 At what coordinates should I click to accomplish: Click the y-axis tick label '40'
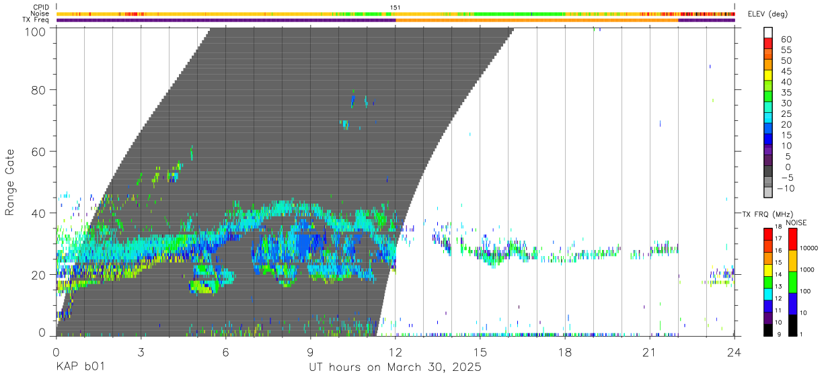(39, 213)
